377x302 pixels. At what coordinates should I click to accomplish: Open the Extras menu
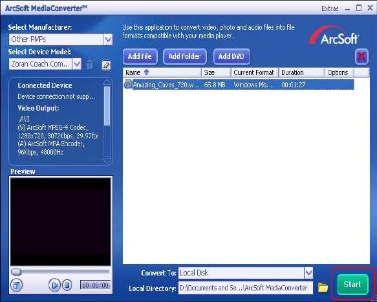click(x=330, y=8)
